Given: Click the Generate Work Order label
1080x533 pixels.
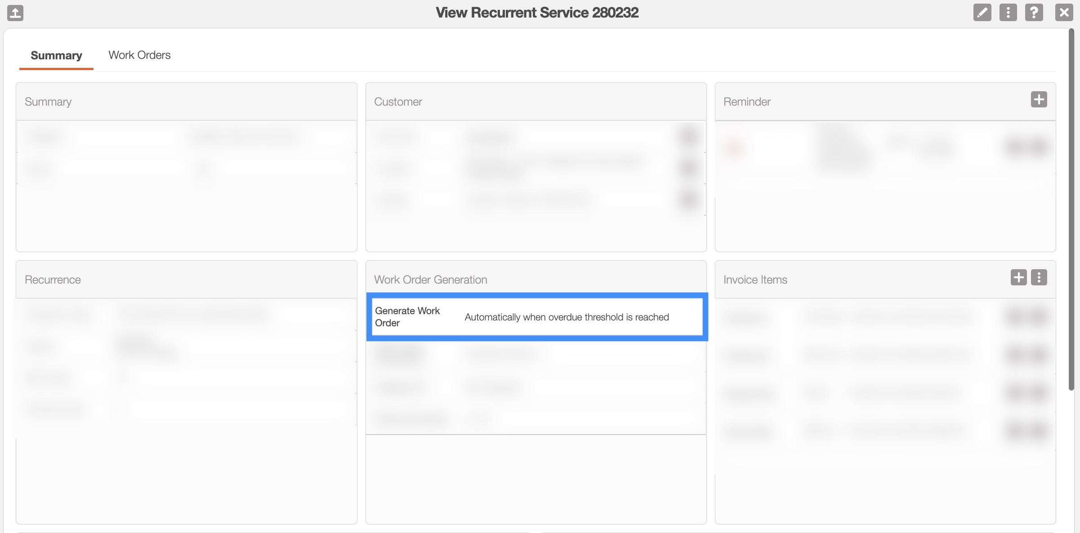Looking at the screenshot, I should coord(407,317).
